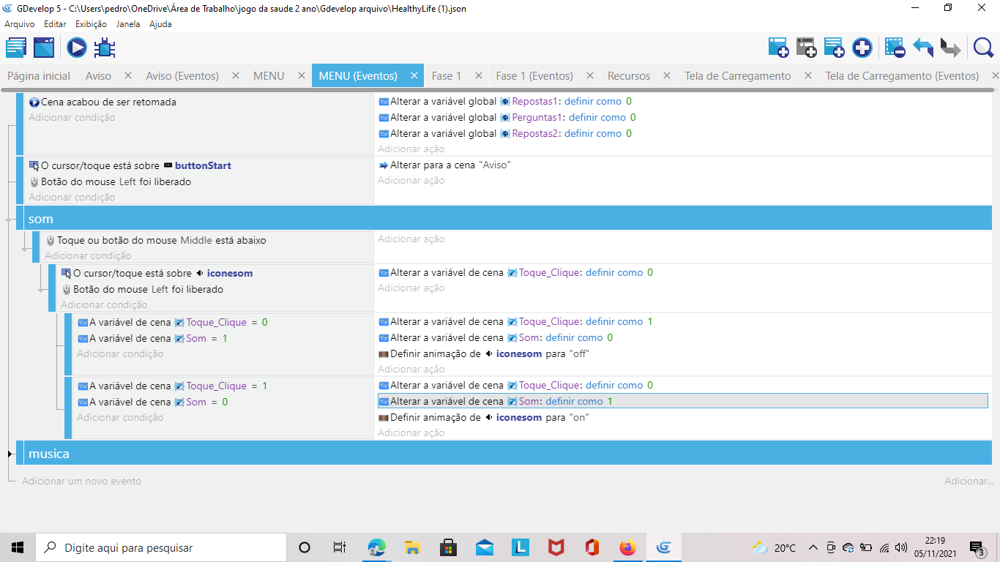This screenshot has width=1000, height=562.
Task: Delete selected events using toolbar icon
Action: click(895, 48)
